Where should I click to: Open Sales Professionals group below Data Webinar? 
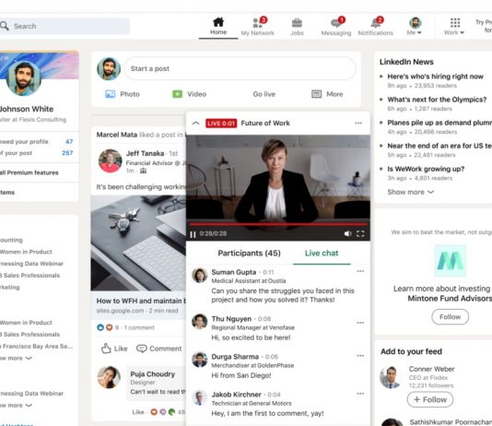coord(30,276)
